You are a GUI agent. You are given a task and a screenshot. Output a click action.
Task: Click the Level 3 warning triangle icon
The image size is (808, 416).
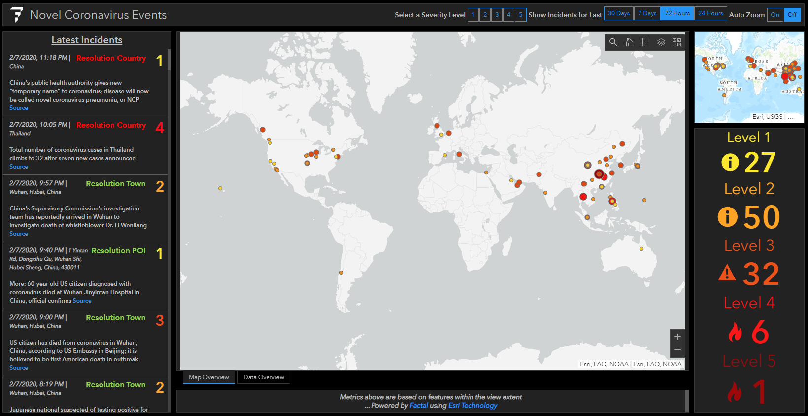(x=727, y=273)
